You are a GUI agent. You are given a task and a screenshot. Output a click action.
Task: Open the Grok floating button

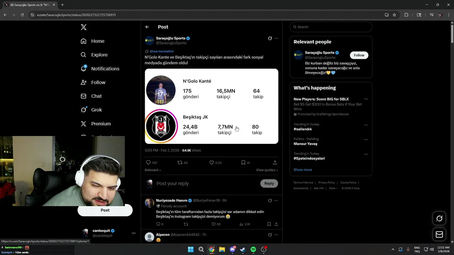tap(439, 219)
